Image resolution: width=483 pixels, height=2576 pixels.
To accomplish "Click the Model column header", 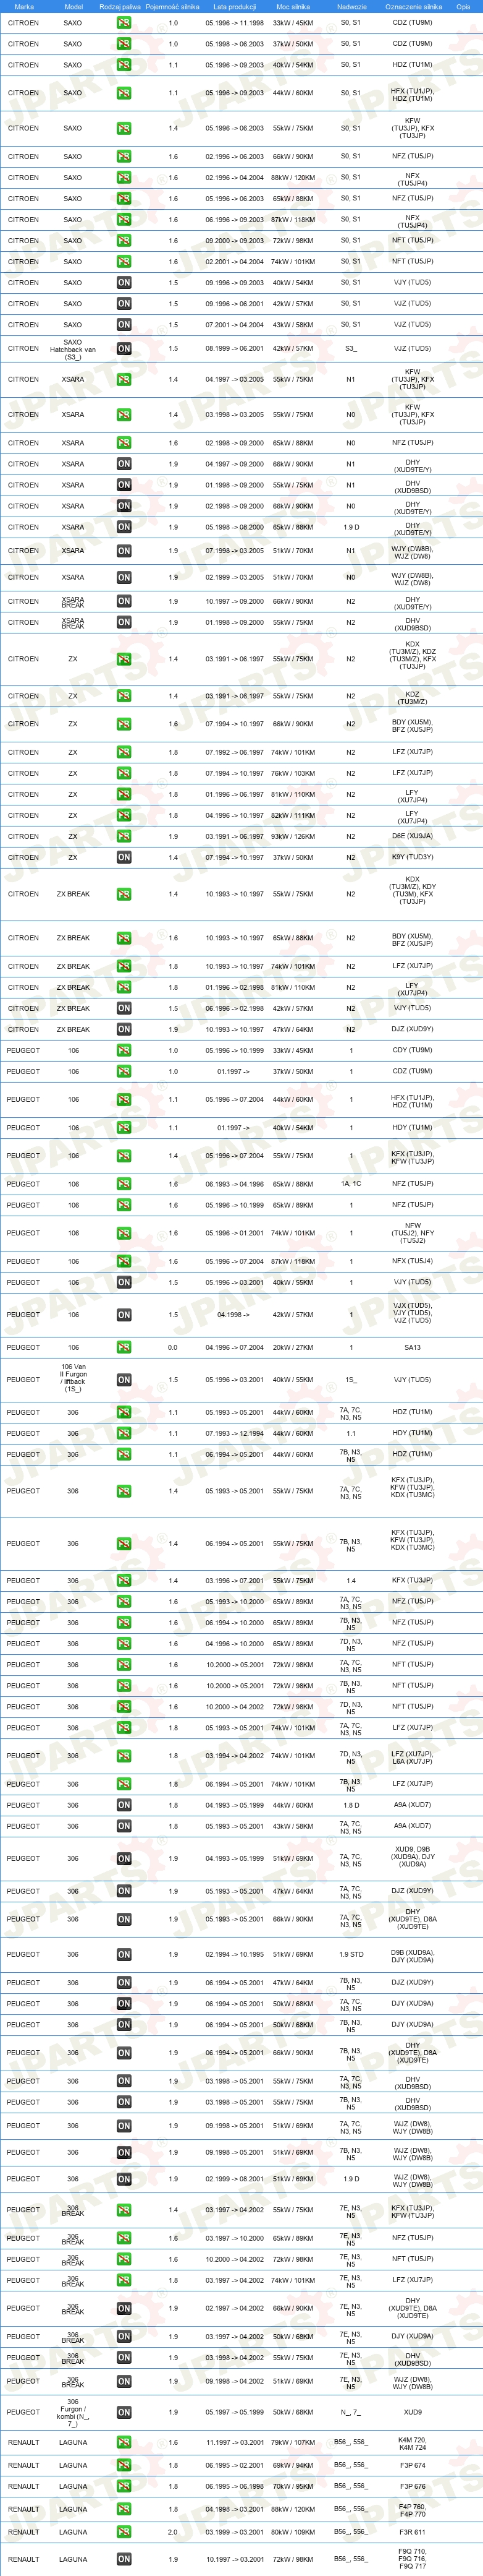I will pyautogui.click(x=74, y=7).
